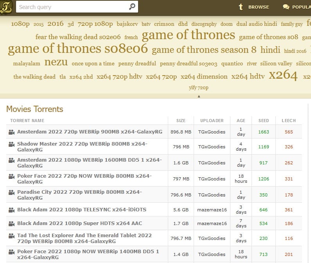Open the Popular menu item
This screenshot has height=263, width=311.
pos(297,7)
